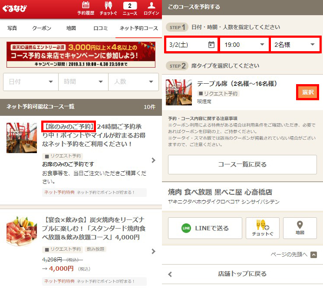Click the restaurant interior thumbnail of 席のみ course
Image resolution: width=323 pixels, height=288 pixels.
point(22,138)
